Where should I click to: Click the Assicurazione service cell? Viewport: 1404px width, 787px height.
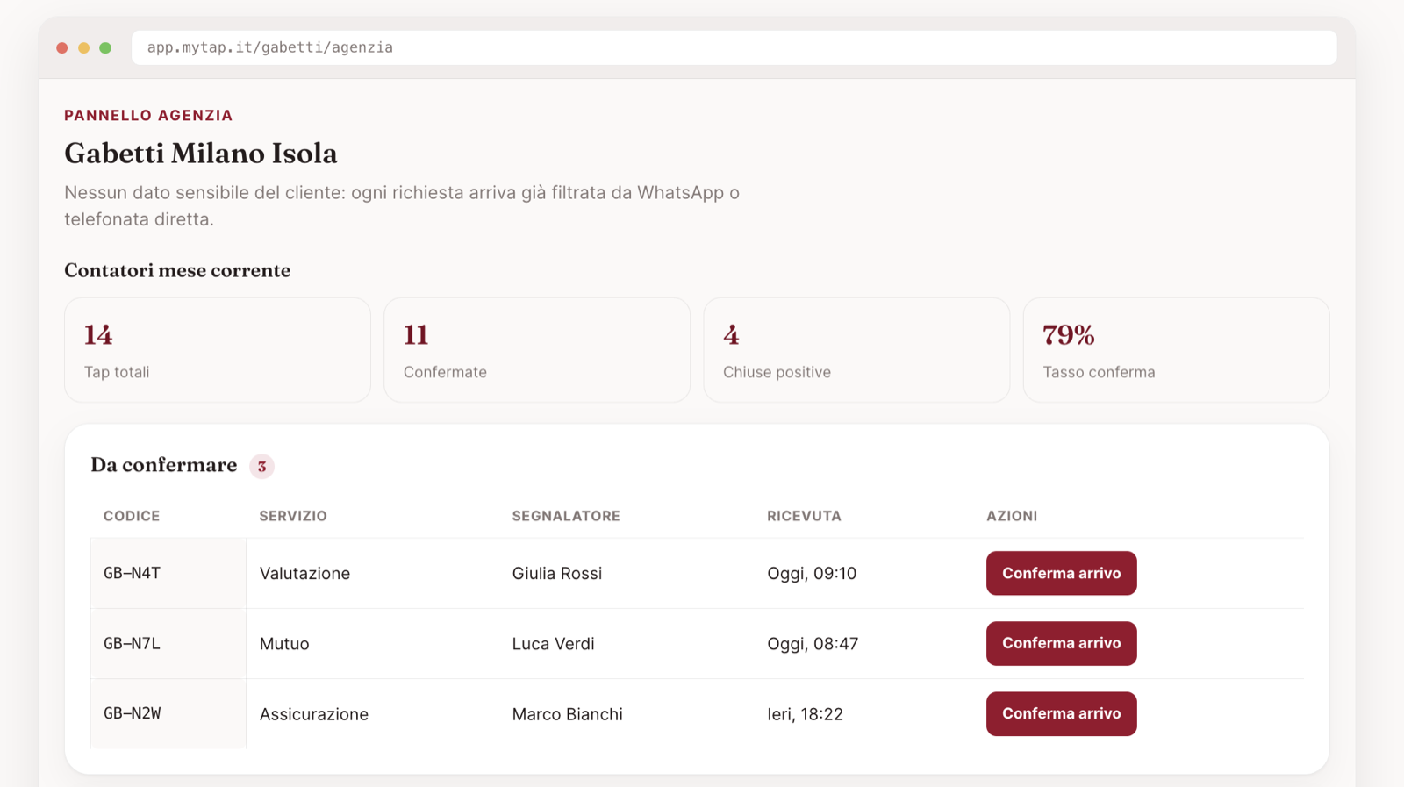[314, 714]
